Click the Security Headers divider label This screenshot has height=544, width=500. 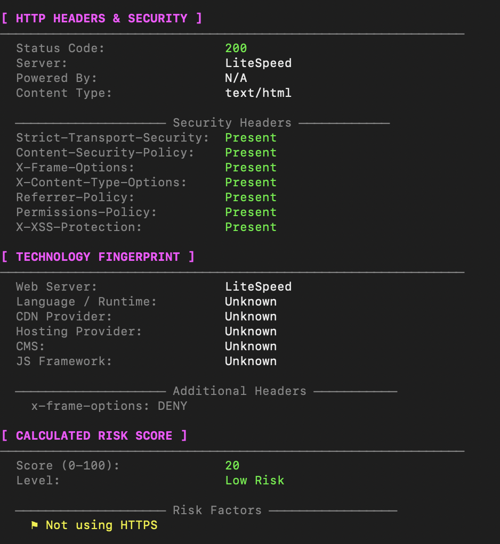click(x=232, y=123)
